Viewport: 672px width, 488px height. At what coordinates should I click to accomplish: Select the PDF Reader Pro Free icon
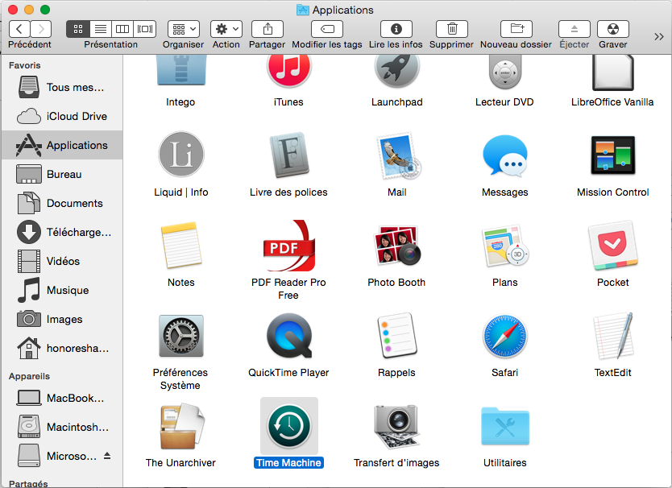click(x=288, y=246)
